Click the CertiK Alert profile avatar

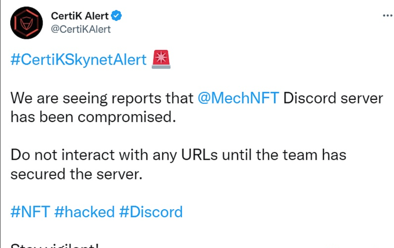tap(26, 23)
